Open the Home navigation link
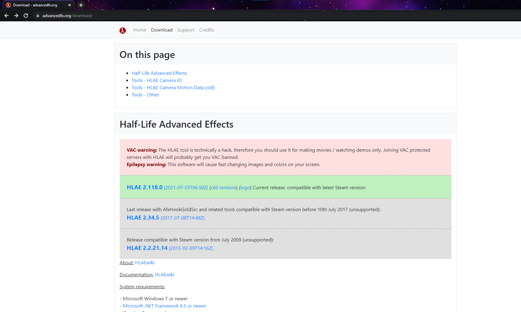The image size is (521, 312). click(140, 30)
